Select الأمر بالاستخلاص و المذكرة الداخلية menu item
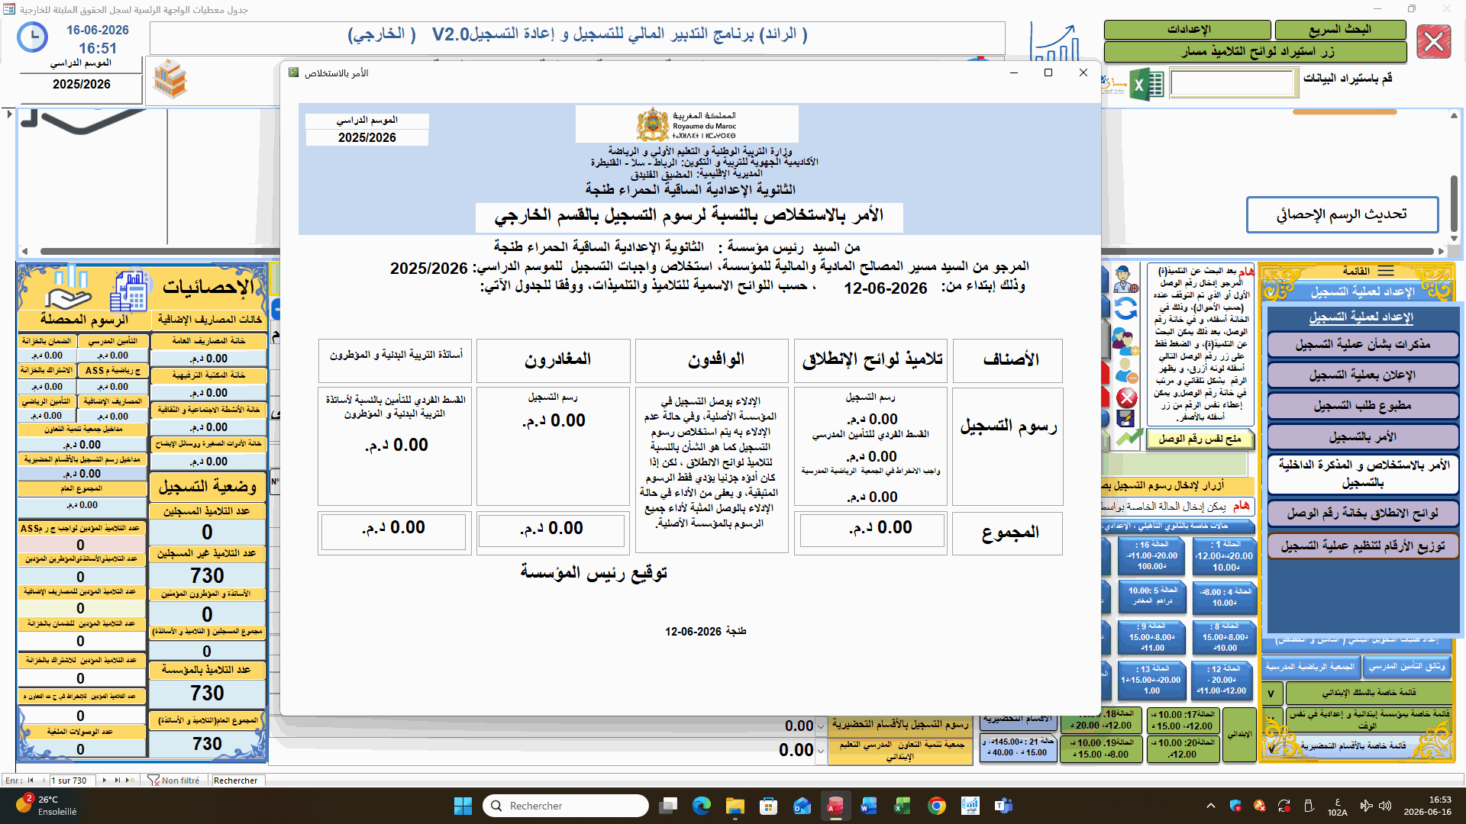 (x=1363, y=474)
